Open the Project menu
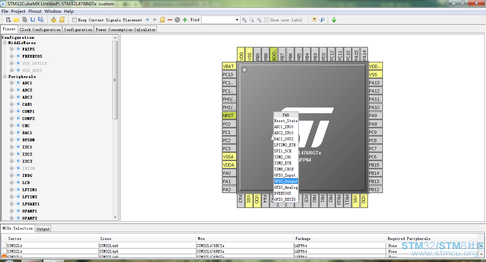 click(x=18, y=11)
